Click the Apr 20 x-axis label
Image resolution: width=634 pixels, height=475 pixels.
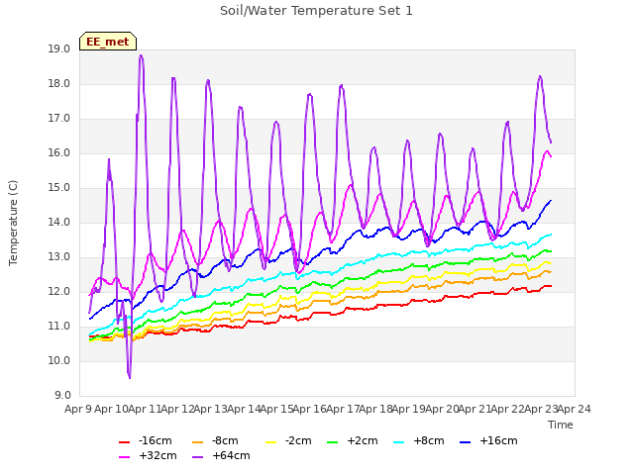(442, 410)
